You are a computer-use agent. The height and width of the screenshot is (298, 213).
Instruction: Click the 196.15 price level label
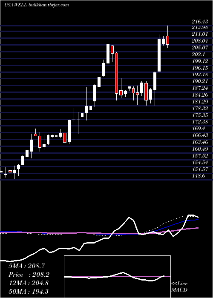tap(199, 68)
